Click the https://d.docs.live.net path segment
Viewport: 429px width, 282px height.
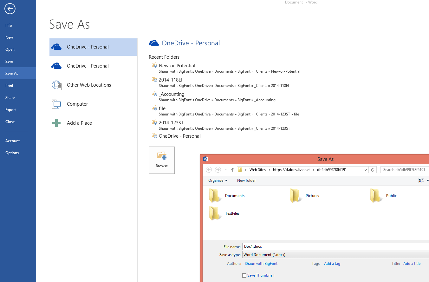pyautogui.click(x=291, y=170)
